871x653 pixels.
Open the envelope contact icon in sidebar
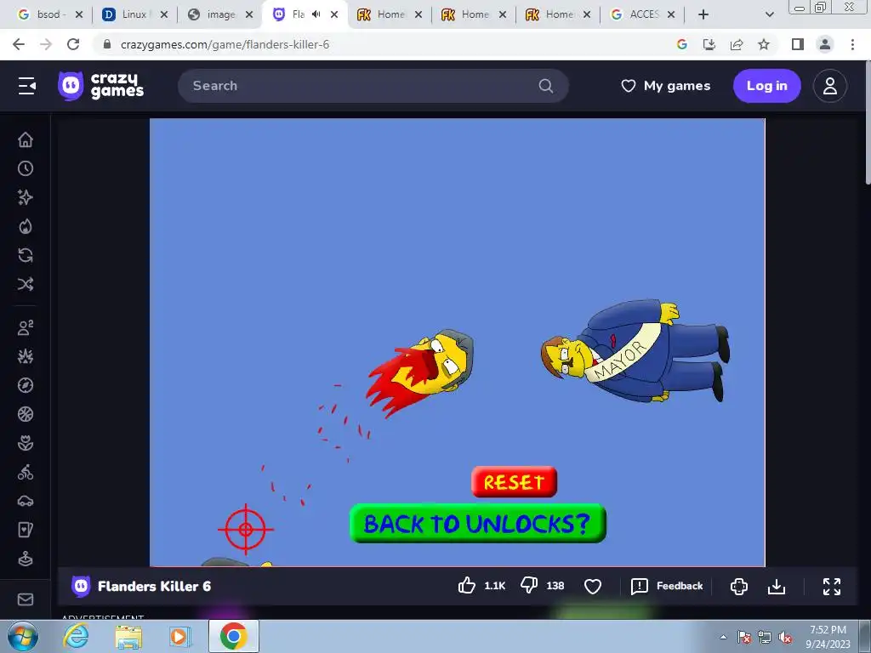click(x=26, y=599)
